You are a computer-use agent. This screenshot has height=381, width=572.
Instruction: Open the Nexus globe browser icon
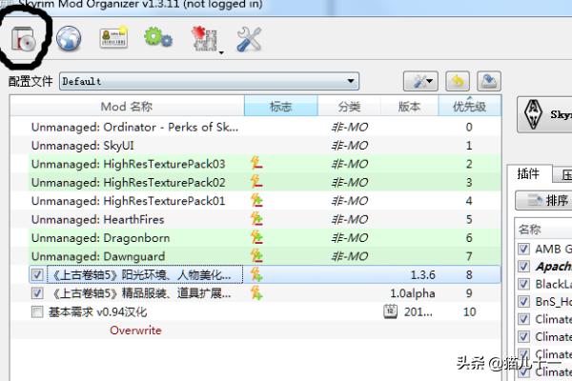pos(69,39)
